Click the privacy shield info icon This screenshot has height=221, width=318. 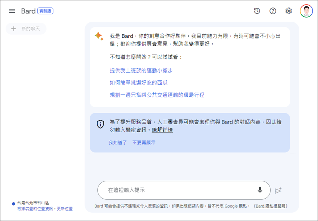(100, 124)
